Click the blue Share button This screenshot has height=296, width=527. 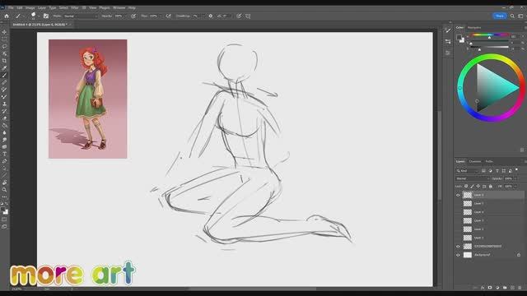click(500, 16)
